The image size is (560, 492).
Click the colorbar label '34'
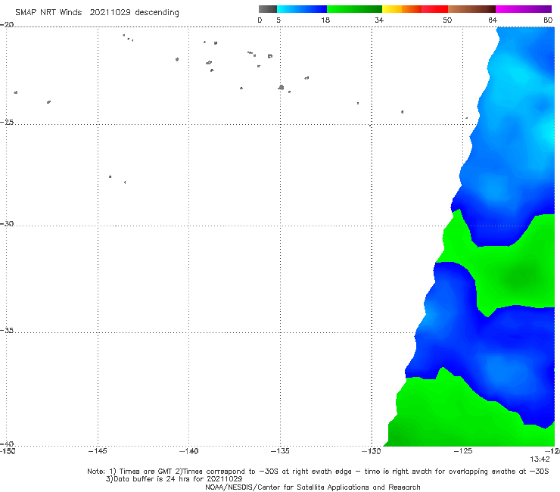379,20
